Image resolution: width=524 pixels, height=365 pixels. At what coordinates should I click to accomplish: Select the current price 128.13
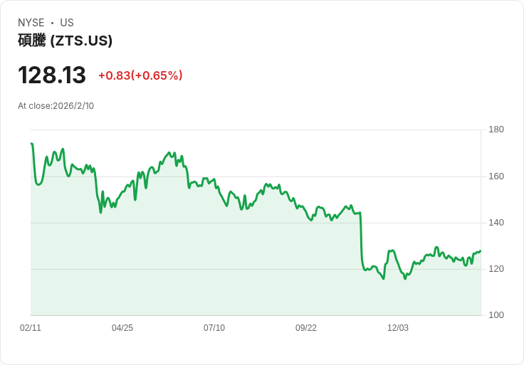[52, 75]
